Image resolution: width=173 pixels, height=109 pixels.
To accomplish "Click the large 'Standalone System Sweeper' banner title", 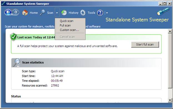I will [137, 20].
